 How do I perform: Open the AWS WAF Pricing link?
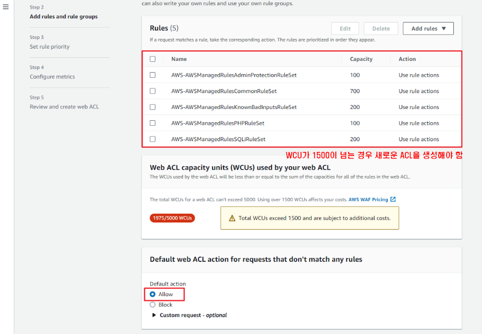pyautogui.click(x=368, y=199)
